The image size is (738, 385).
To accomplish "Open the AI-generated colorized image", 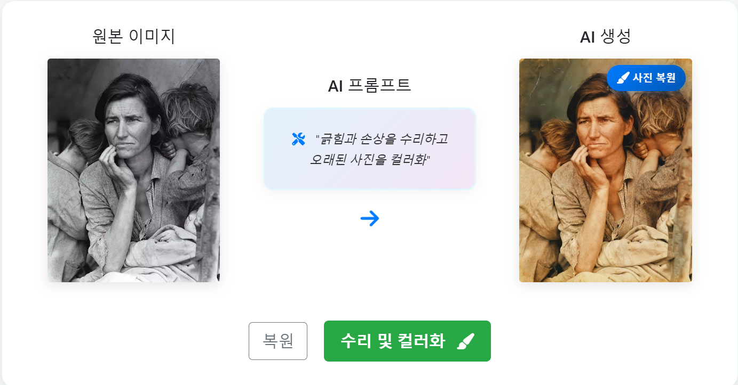I will (x=606, y=170).
